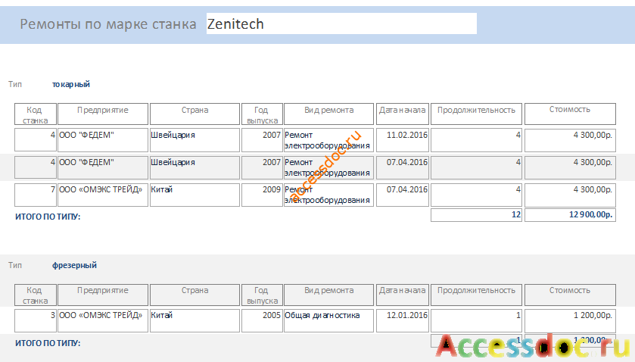Click total cost 12 900,00р.
This screenshot has height=362, width=635.
point(570,215)
